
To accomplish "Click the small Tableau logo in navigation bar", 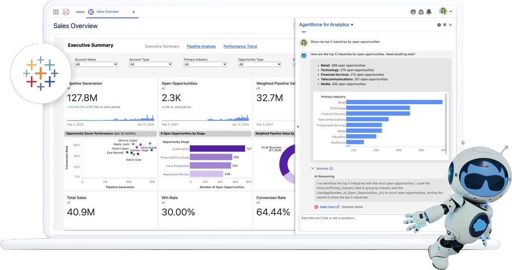I will (66, 12).
